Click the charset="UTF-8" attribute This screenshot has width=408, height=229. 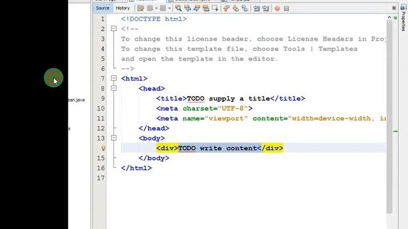[x=215, y=109]
